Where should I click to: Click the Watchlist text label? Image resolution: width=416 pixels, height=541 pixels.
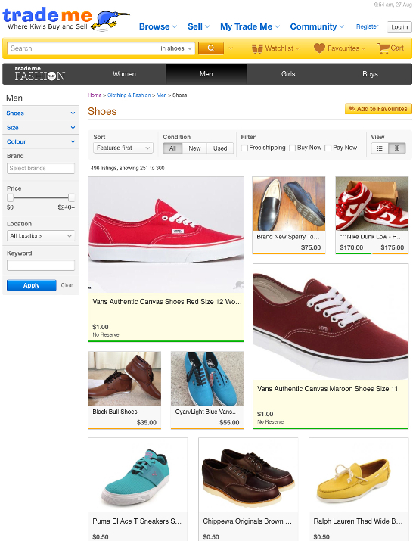(279, 48)
